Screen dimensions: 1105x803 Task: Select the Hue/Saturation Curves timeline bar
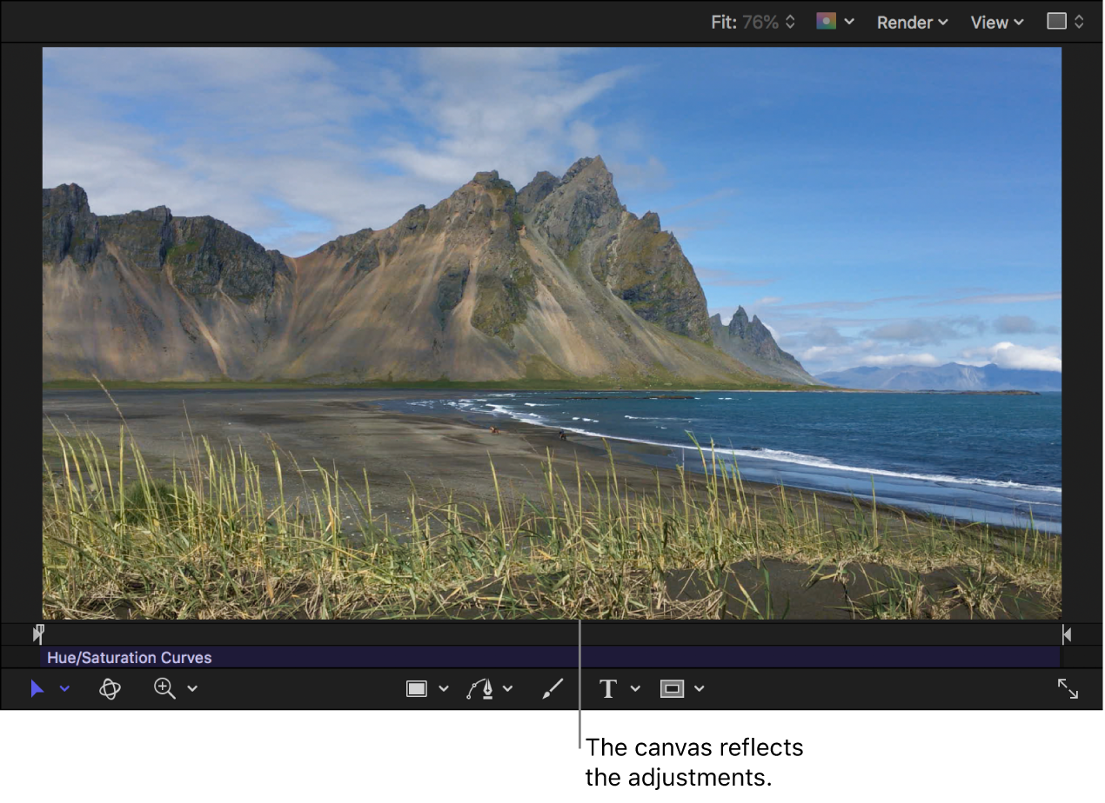coord(550,658)
